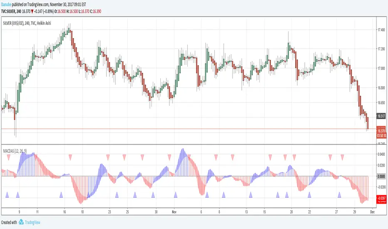Image resolution: width=388 pixels, height=229 pixels.
Task: Pick the blue up-triangle left of date 16
Action: pyautogui.click(x=61, y=194)
